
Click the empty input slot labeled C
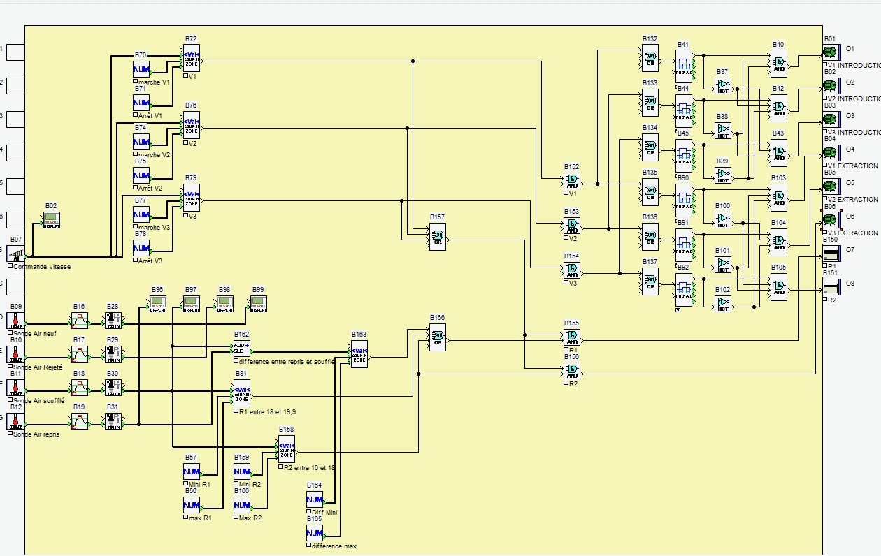point(15,286)
